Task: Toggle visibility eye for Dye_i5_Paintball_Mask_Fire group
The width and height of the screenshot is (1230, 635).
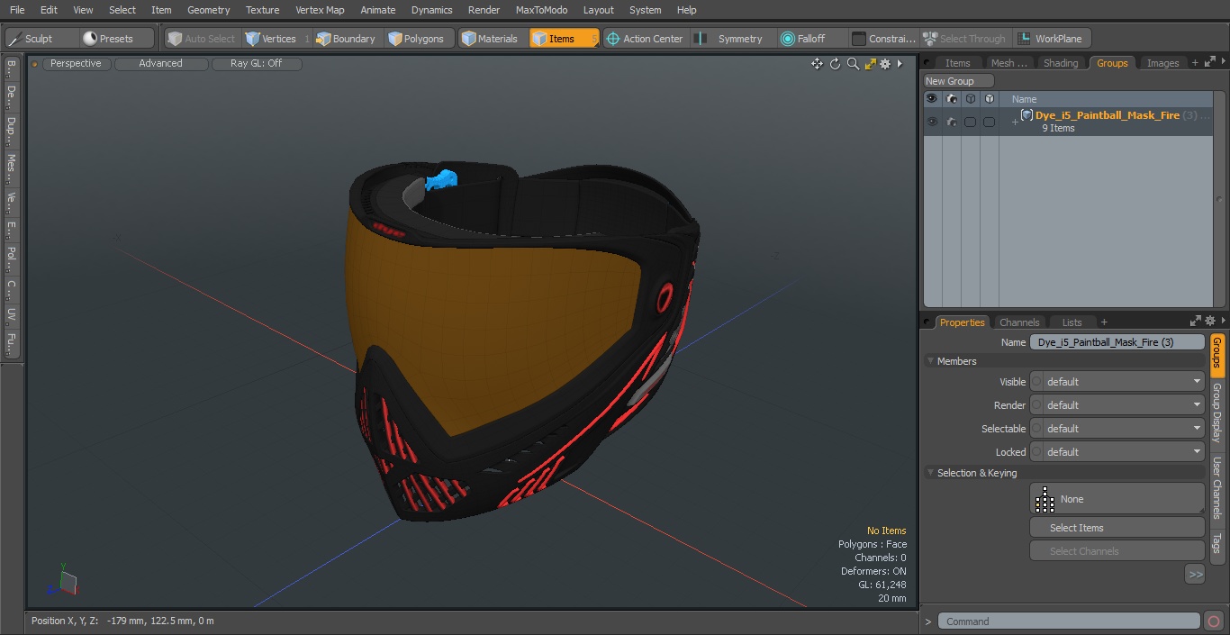Action: pos(932,122)
